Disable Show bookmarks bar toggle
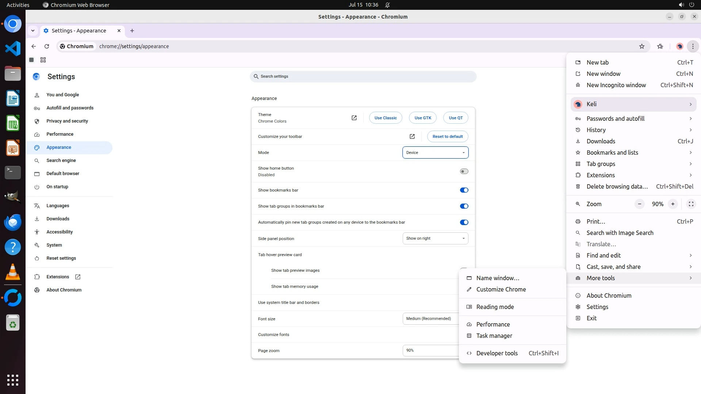701x394 pixels. point(464,190)
